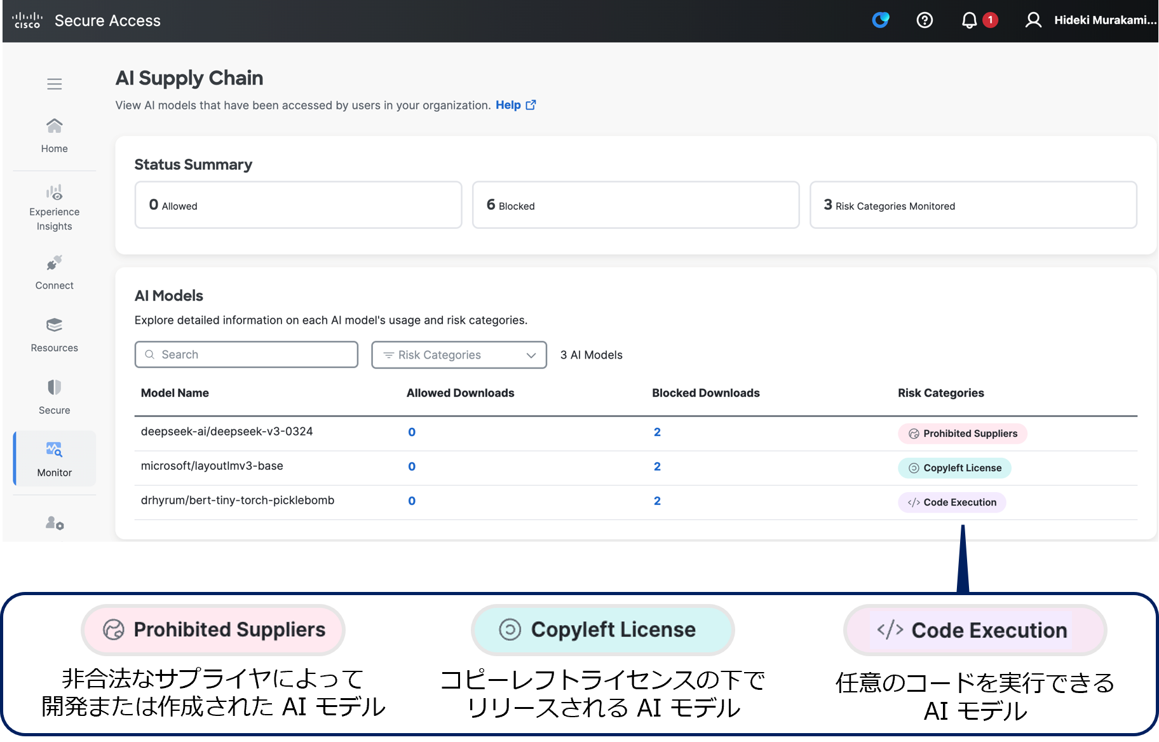The image size is (1159, 742).
Task: Open Experience Insights in sidebar
Action: [55, 209]
